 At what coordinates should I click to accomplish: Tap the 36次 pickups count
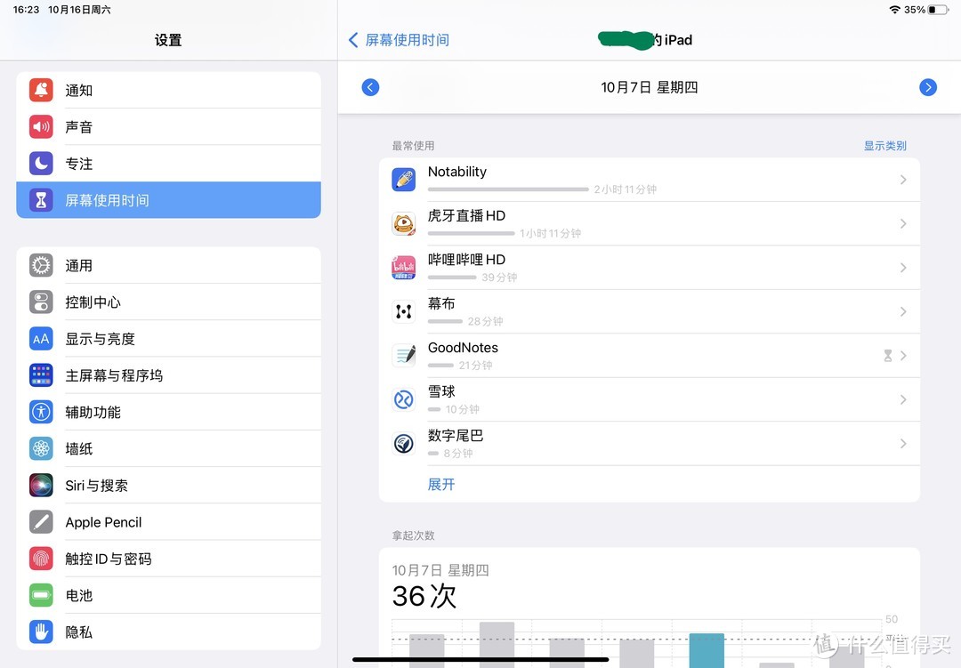tap(424, 596)
